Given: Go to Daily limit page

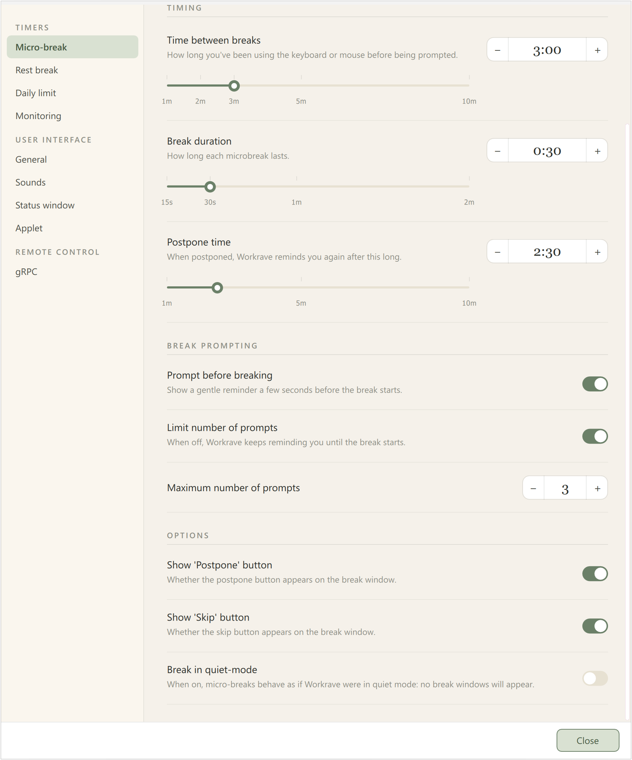Looking at the screenshot, I should pyautogui.click(x=73, y=93).
